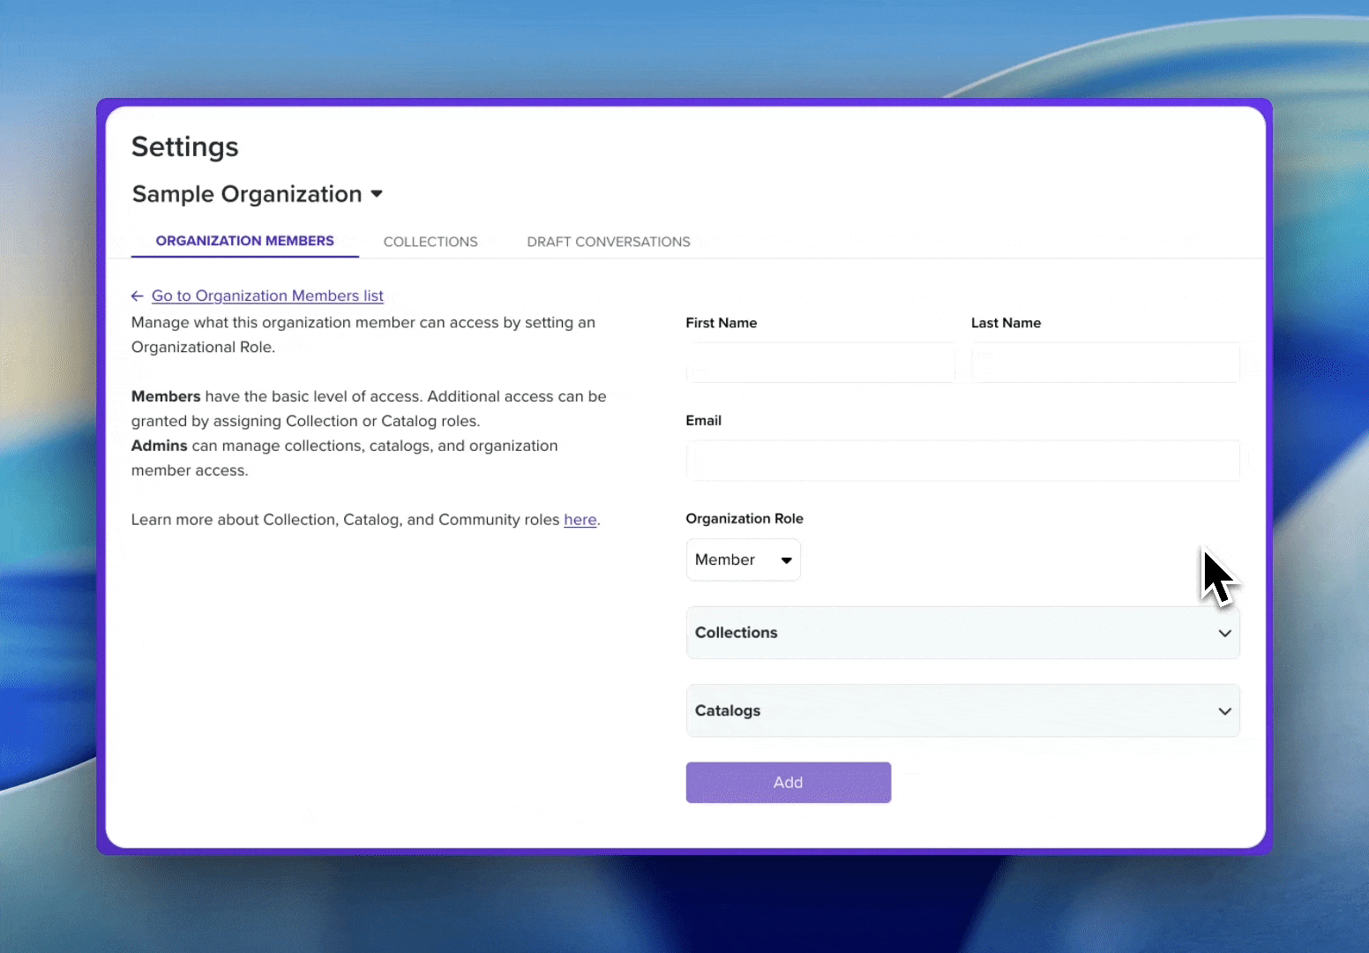Click the Organization Role field label
Image resolution: width=1369 pixels, height=953 pixels.
(x=744, y=519)
